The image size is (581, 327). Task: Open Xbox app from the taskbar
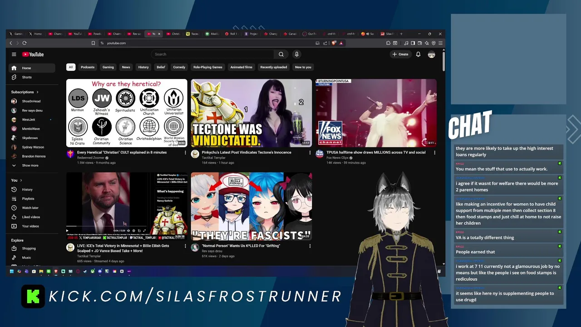92,272
